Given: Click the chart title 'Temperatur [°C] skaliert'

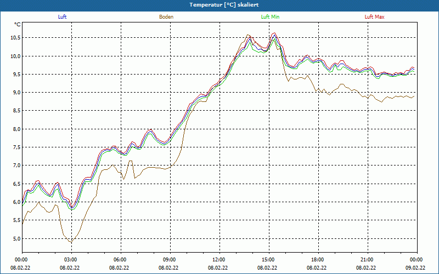Looking at the screenshot, I should point(224,5).
